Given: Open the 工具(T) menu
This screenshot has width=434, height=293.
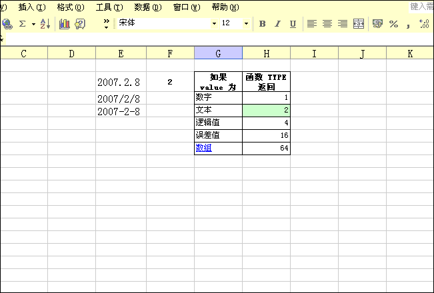Looking at the screenshot, I should 109,7.
